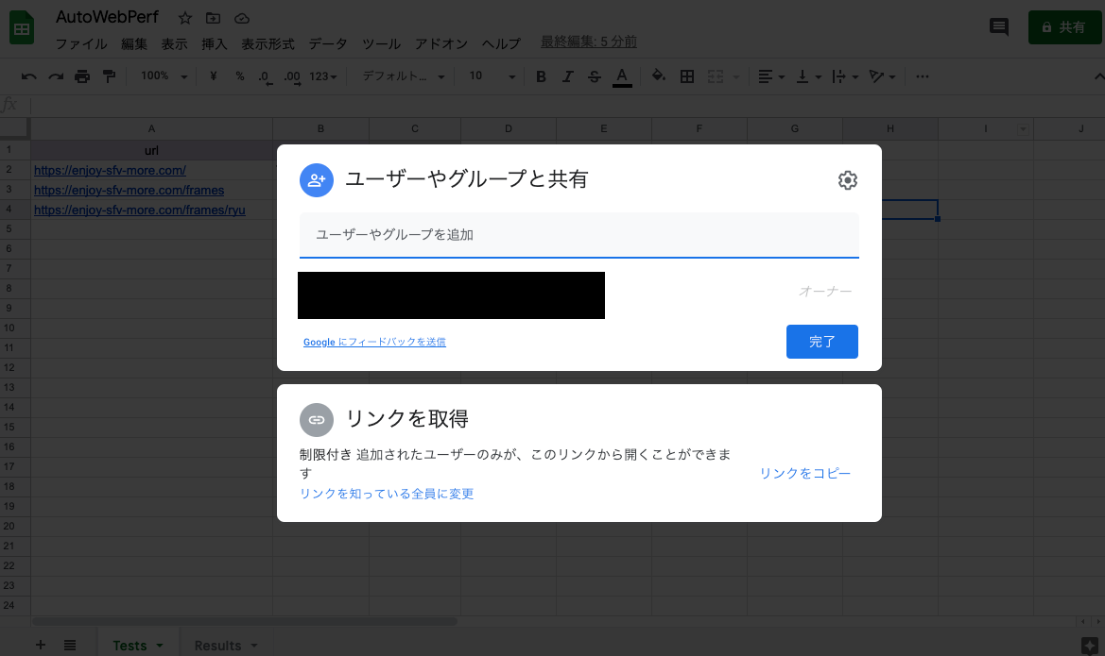1105x656 pixels.
Task: Collapse the menus with the up chevron
Action: [x=1098, y=76]
